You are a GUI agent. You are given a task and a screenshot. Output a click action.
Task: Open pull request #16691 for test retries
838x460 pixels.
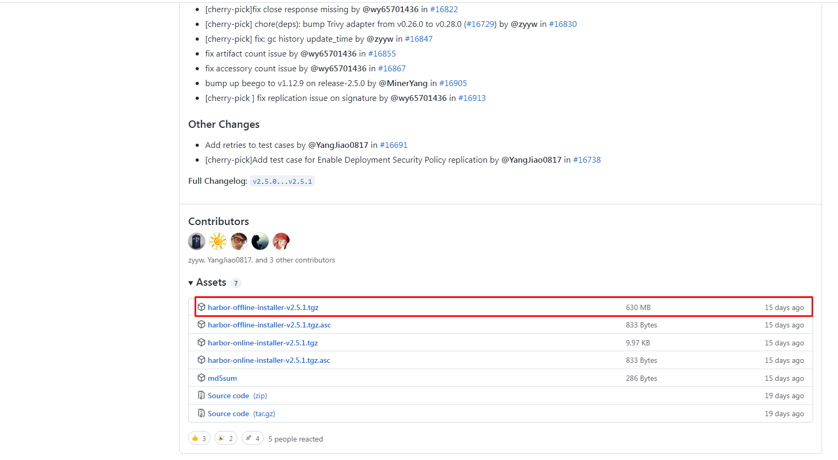[x=393, y=145]
